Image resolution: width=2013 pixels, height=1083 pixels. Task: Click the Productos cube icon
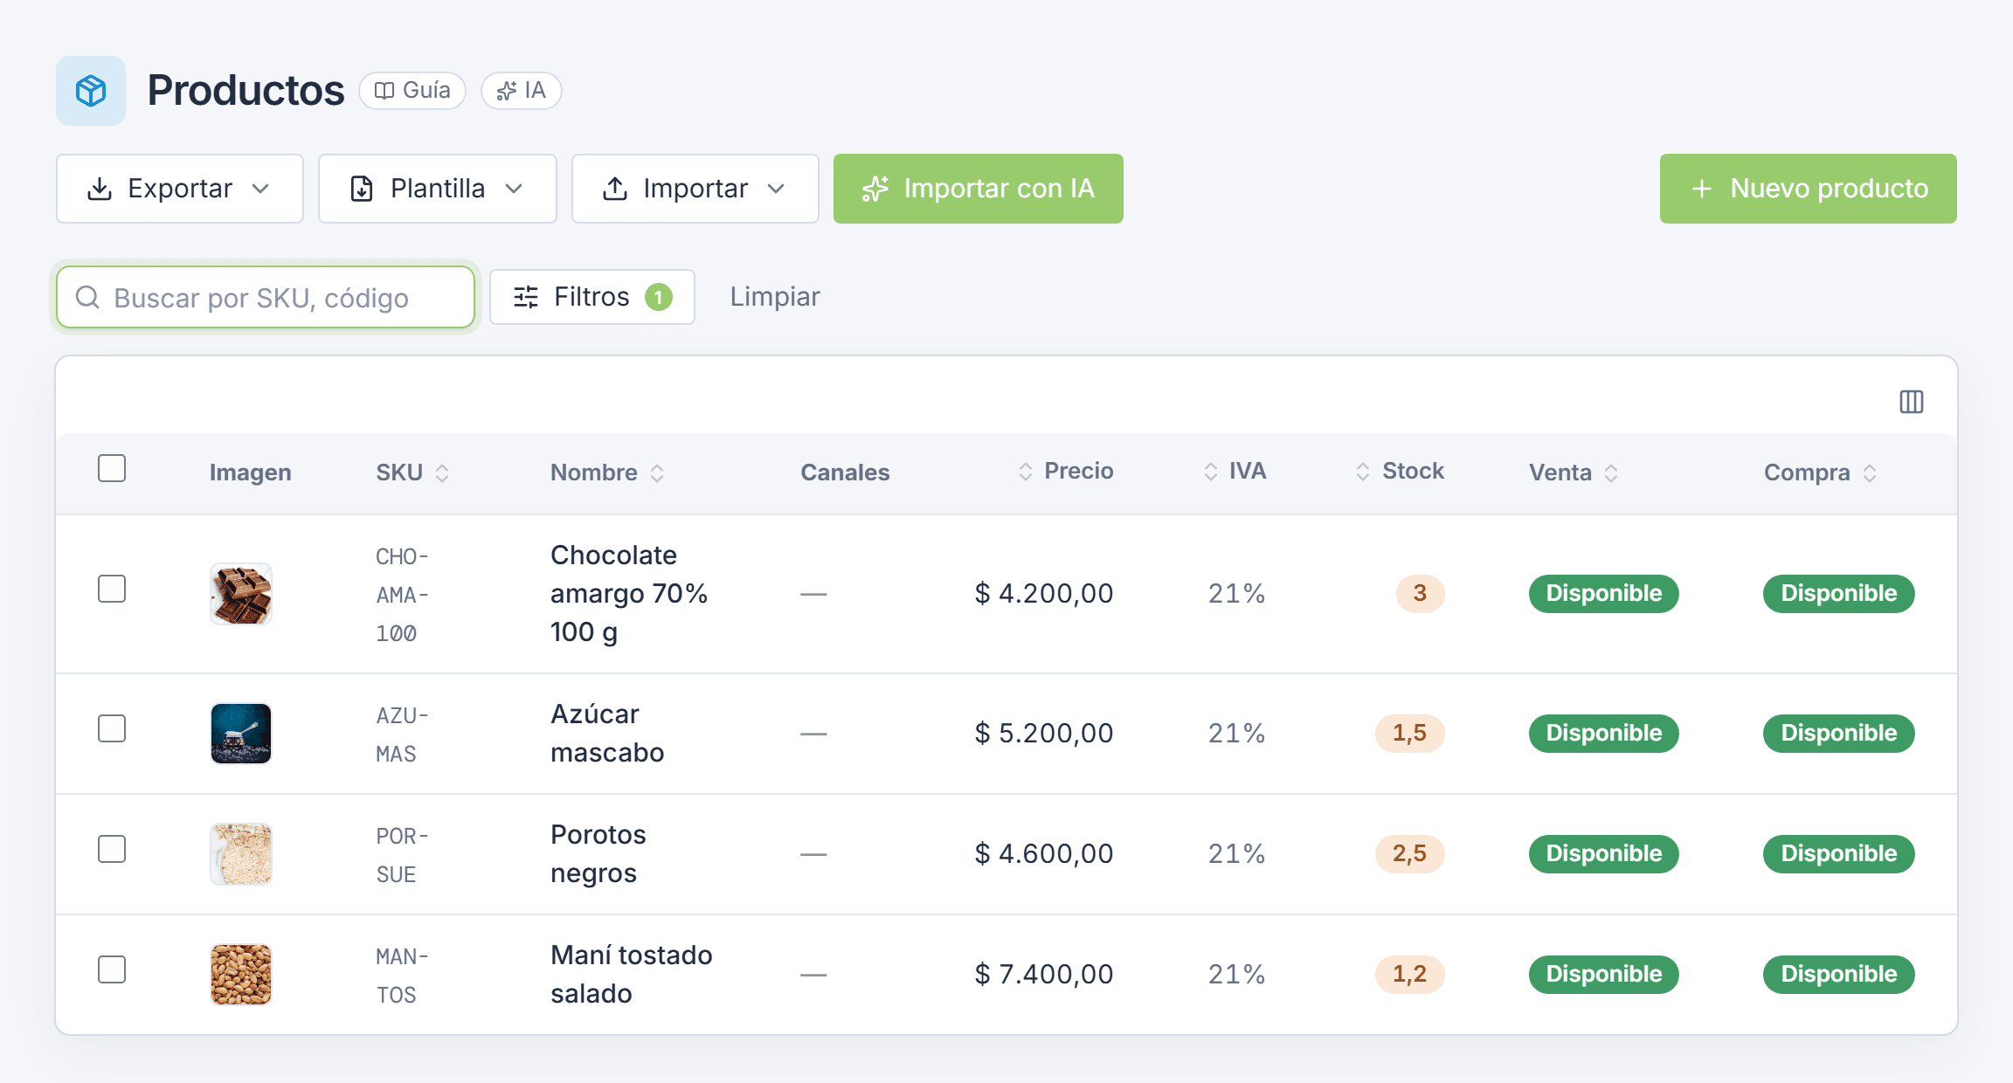tap(91, 91)
